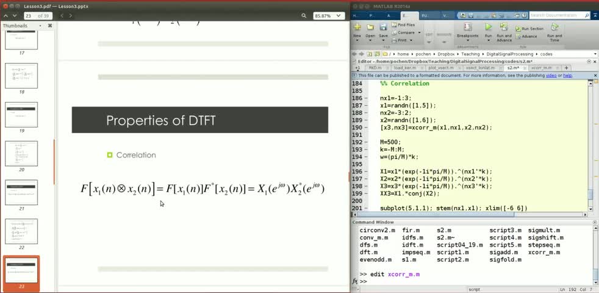Click the Save disk icon in MATLAB
This screenshot has width=599, height=293.
point(383,27)
